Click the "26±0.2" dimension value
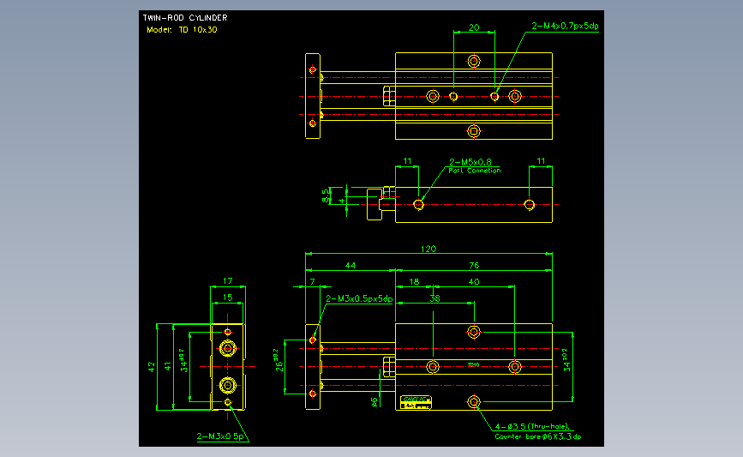Image resolution: width=743 pixels, height=457 pixels. (x=279, y=361)
